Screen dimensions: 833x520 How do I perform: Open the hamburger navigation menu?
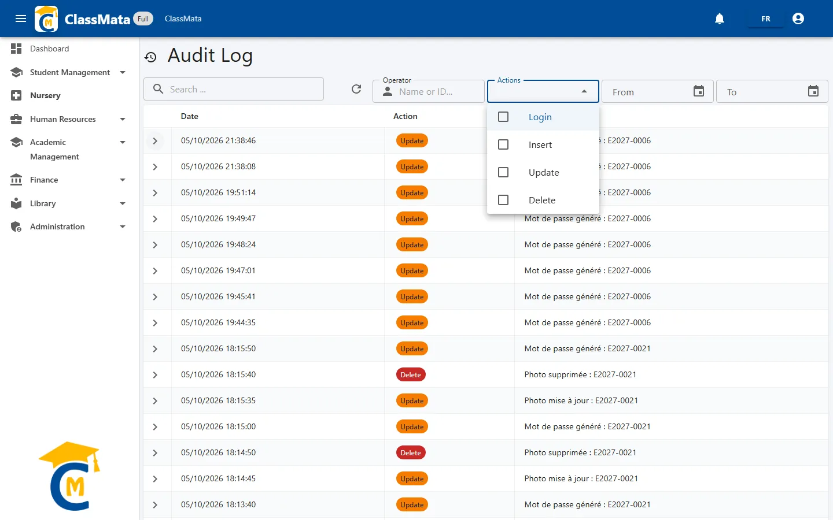[x=21, y=18]
